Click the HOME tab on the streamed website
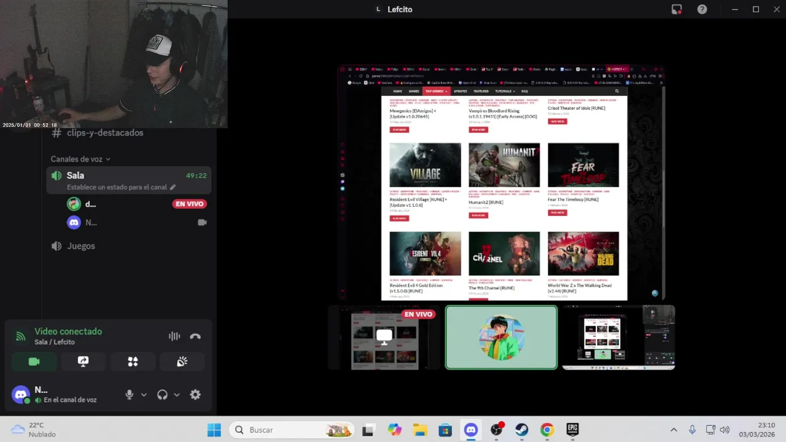 tap(397, 91)
